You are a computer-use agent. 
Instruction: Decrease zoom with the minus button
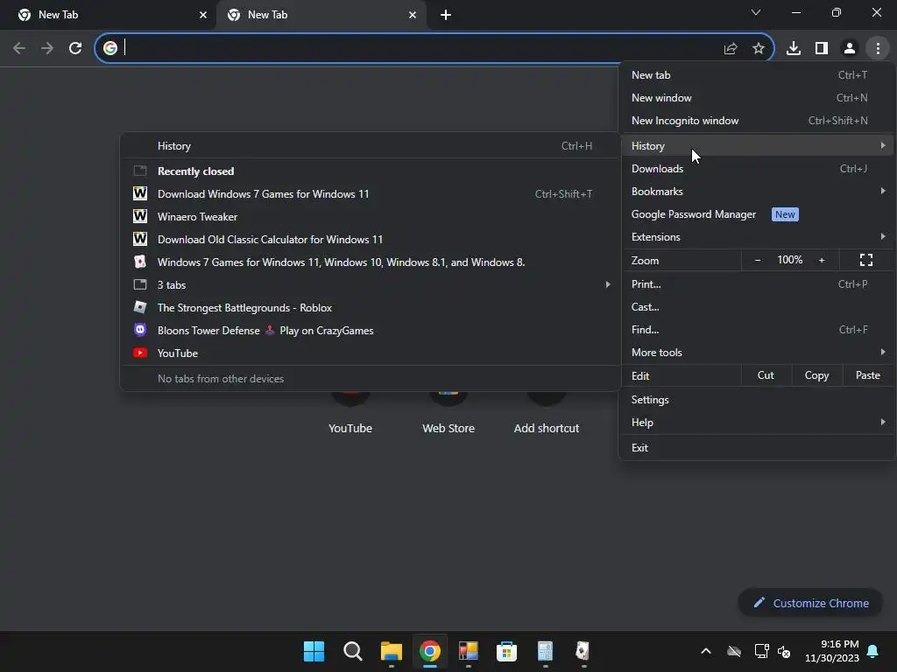(758, 260)
